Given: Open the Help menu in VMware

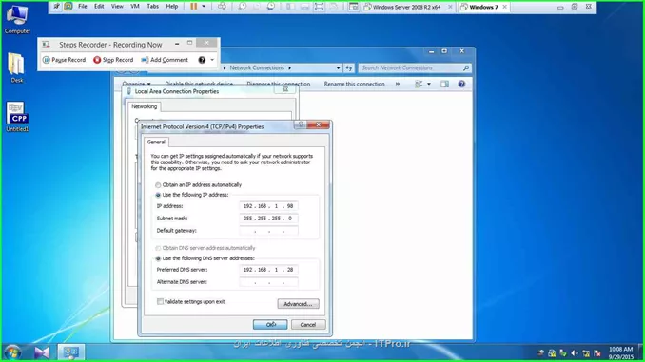Looking at the screenshot, I should 172,6.
